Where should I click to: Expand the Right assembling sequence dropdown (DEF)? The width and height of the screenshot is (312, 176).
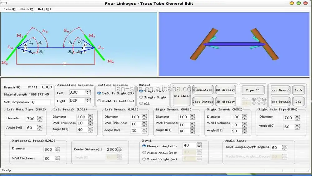(x=87, y=100)
